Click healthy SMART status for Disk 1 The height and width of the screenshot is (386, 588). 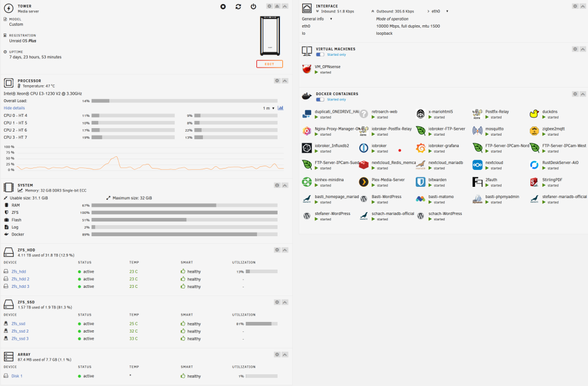pos(191,376)
